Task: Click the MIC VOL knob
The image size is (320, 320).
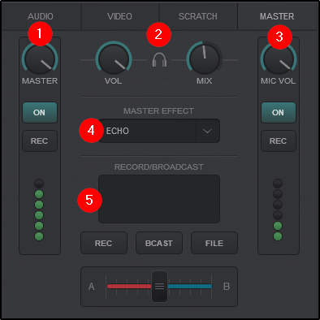Action: pyautogui.click(x=279, y=59)
